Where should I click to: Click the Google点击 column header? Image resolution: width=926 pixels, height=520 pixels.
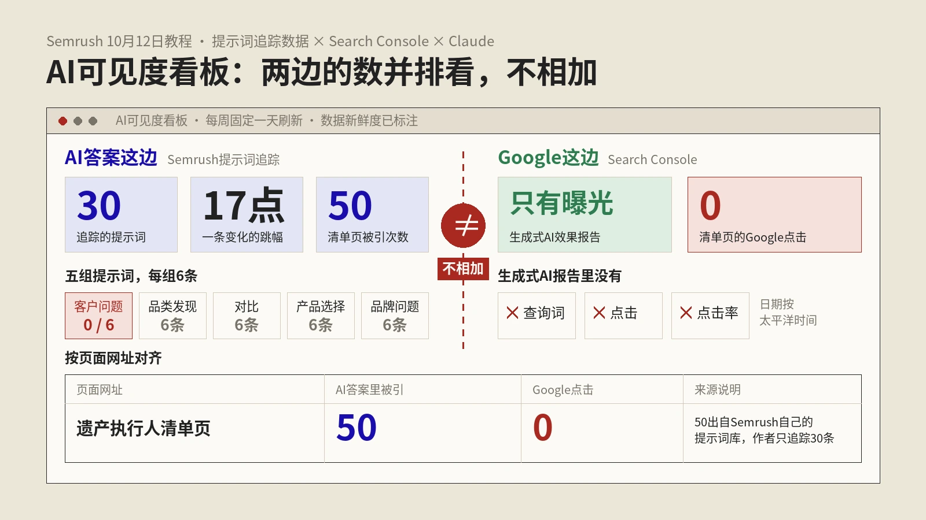tap(563, 390)
